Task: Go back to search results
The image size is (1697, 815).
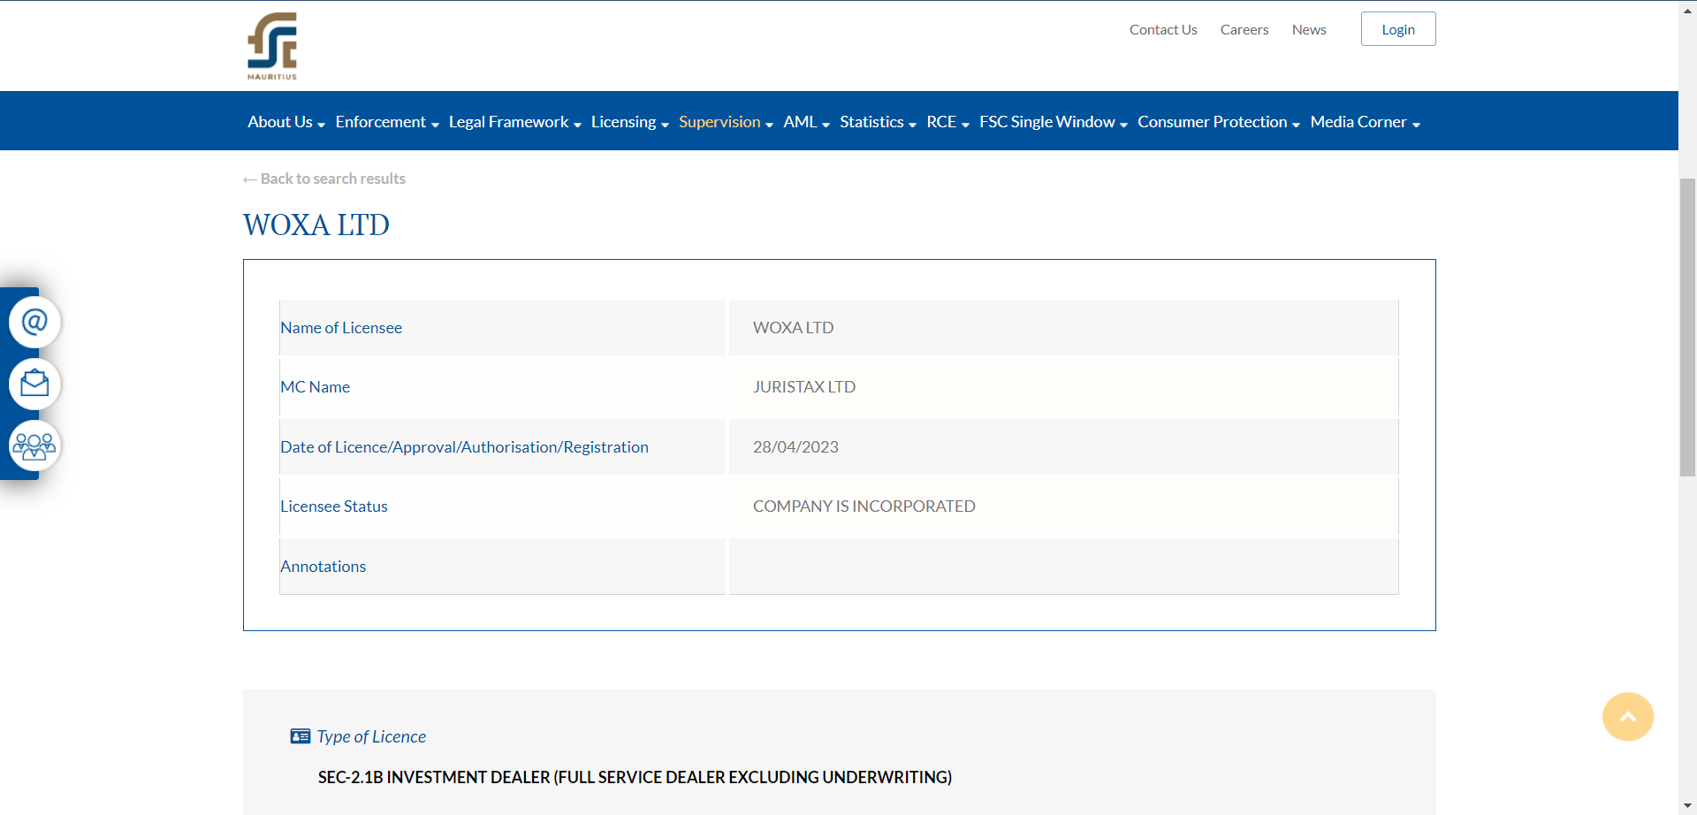Action: 324,179
